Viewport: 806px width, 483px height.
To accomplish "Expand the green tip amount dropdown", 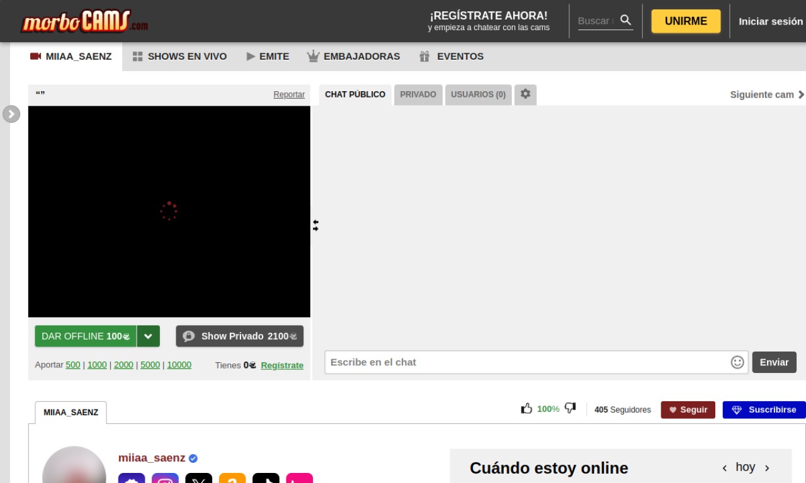I will pyautogui.click(x=149, y=336).
